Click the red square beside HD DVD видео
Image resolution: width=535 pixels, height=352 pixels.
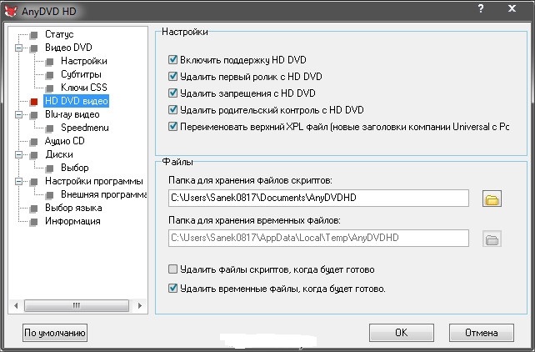click(34, 102)
